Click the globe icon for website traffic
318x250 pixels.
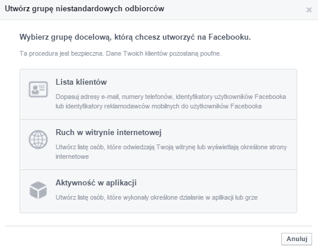click(x=38, y=140)
